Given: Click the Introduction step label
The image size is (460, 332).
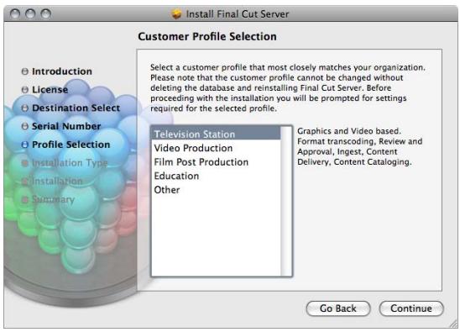Looking at the screenshot, I should point(62,71).
